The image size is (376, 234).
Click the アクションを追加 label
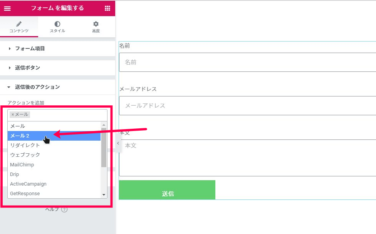[x=26, y=103]
